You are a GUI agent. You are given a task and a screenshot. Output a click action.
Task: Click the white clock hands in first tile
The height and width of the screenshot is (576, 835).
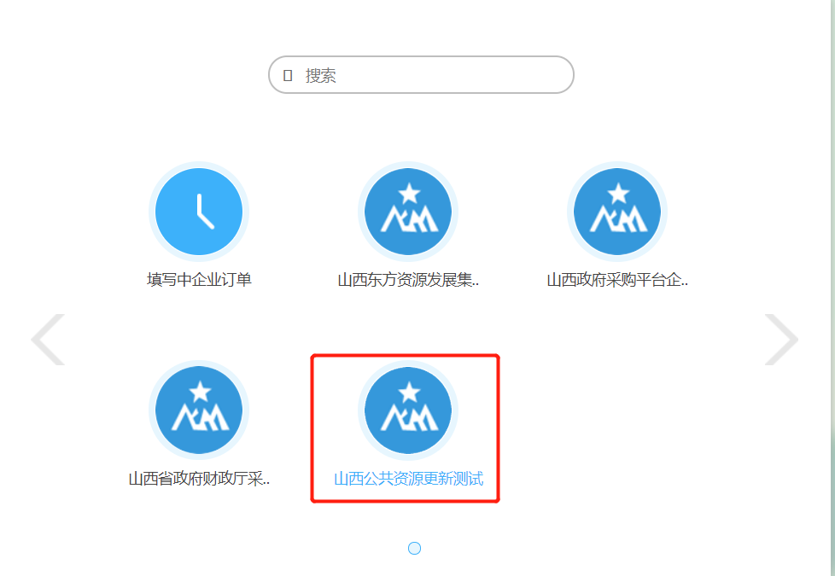pos(205,212)
